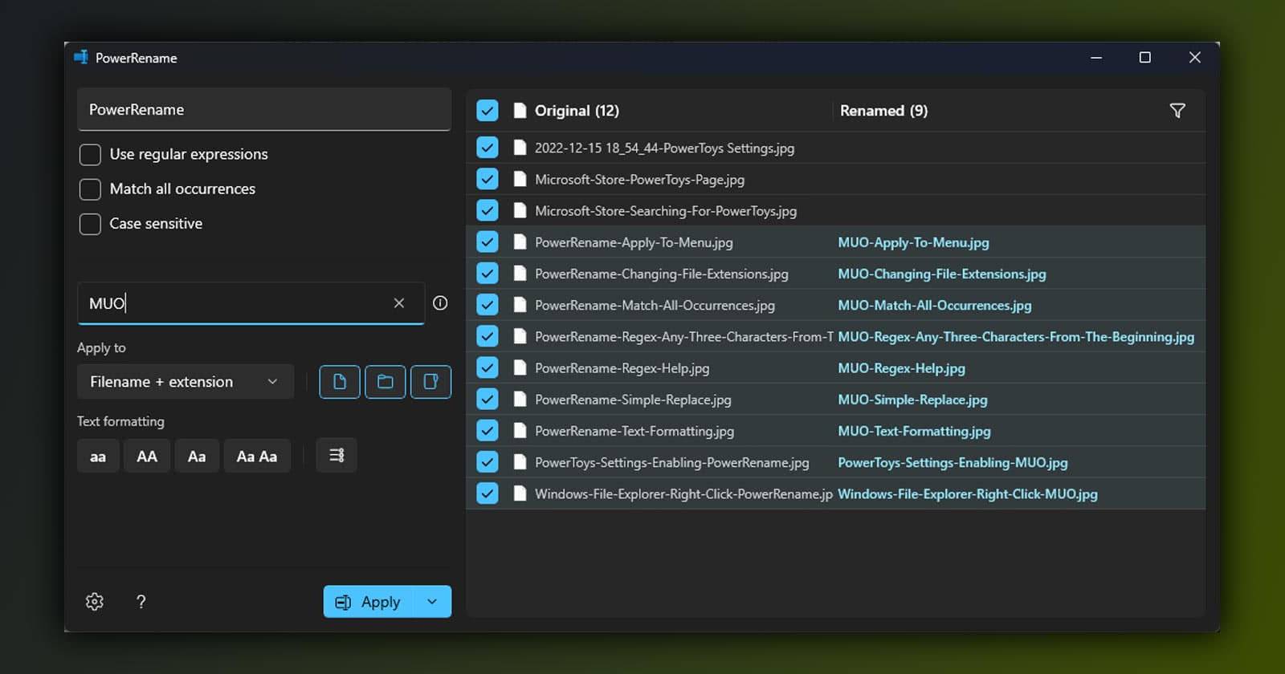Enable Use regular expressions
The image size is (1285, 674).
90,154
